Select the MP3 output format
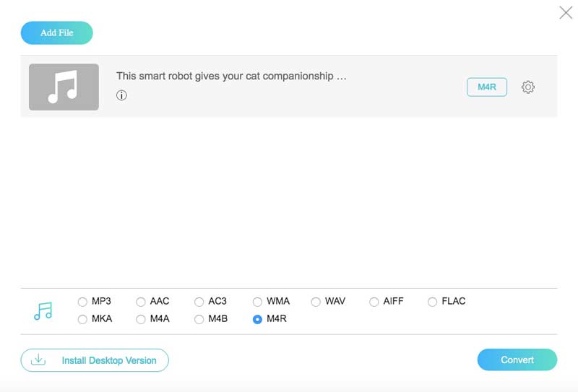578x392 pixels. coord(82,302)
